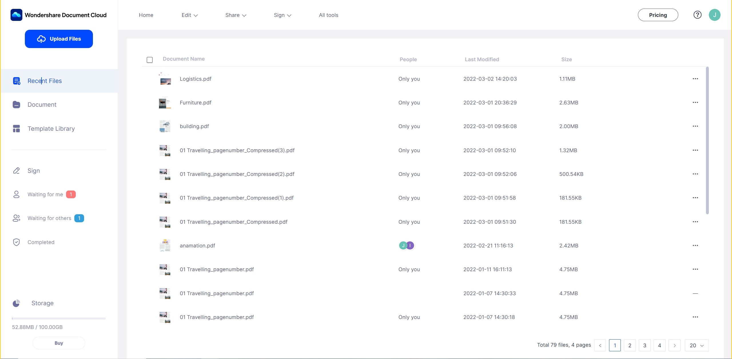Check the checkbox next to Logistics.pdf
The height and width of the screenshot is (359, 732).
click(x=149, y=78)
